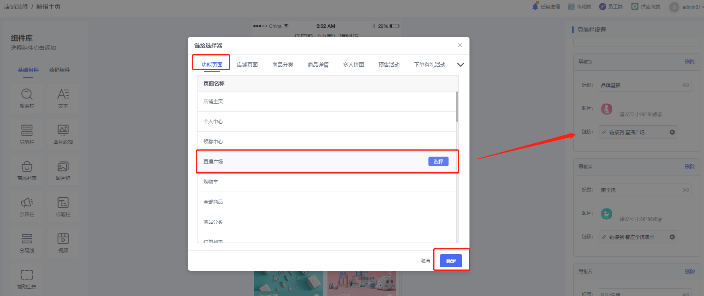Go to 店铺装修 breadcrumb
This screenshot has width=704, height=296.
click(x=16, y=7)
